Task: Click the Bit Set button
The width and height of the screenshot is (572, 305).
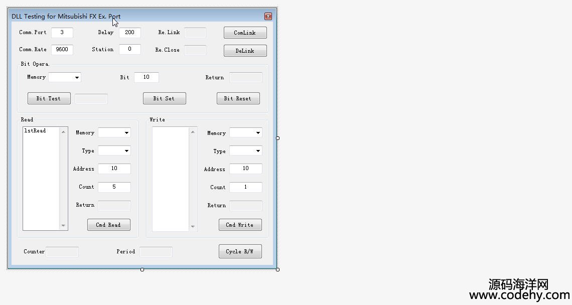Action: (x=165, y=98)
